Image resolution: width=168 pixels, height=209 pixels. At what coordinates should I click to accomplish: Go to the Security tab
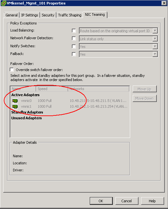48,15
